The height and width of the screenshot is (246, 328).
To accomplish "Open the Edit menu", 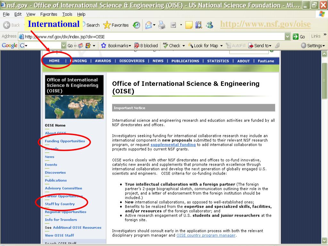I will 18,14.
